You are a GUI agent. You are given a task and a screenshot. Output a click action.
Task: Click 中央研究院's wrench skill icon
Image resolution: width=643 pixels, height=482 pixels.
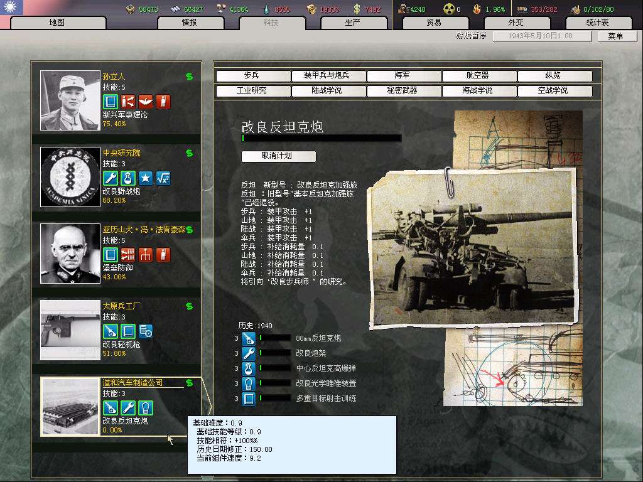tap(111, 178)
